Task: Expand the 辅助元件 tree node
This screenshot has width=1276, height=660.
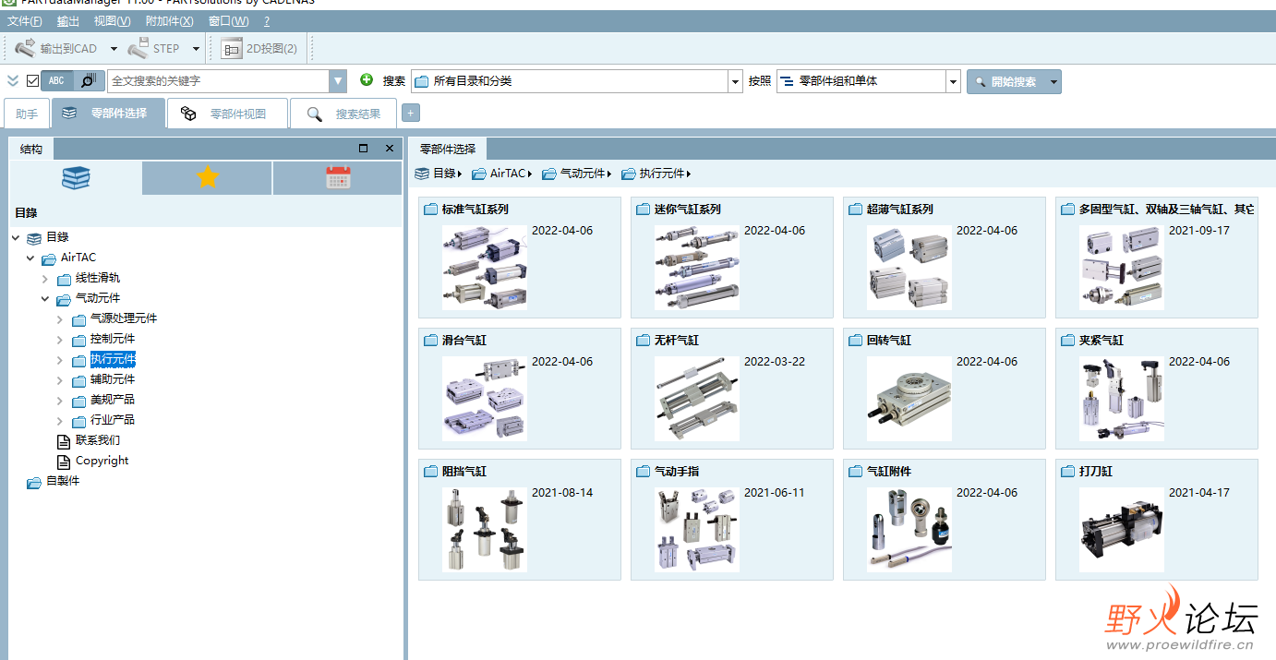Action: [60, 380]
